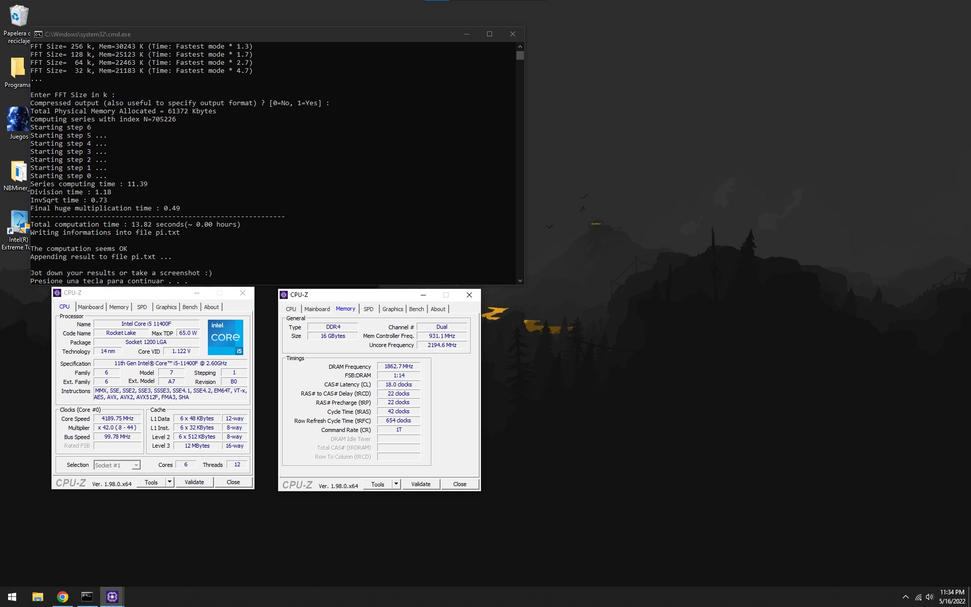
Task: Switch to CPU tab in Memory CPU-Z window
Action: coord(291,309)
